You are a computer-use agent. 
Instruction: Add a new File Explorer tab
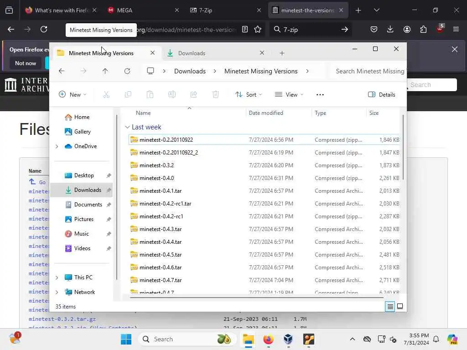(x=282, y=53)
